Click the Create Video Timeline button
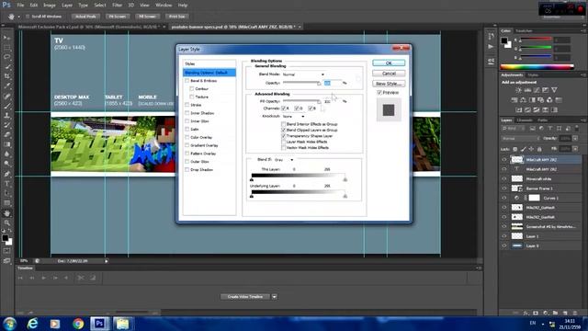Viewport: 588px width, 331px height. (x=245, y=297)
